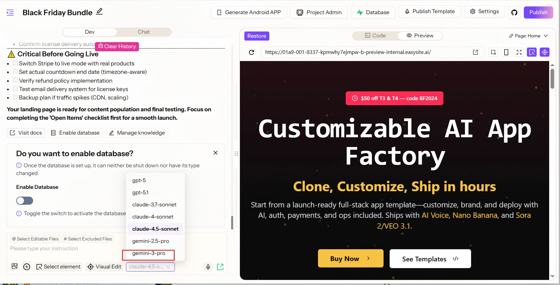Open the GitHub icon button
The width and height of the screenshot is (560, 285).
514,12
